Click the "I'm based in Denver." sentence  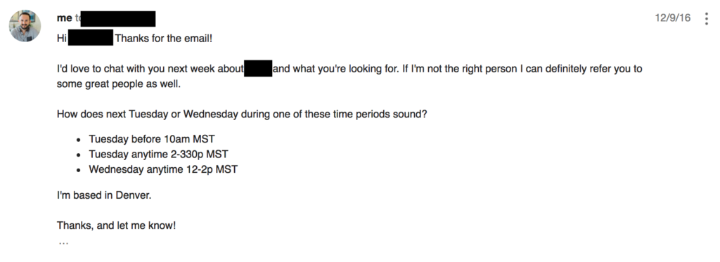pos(104,195)
